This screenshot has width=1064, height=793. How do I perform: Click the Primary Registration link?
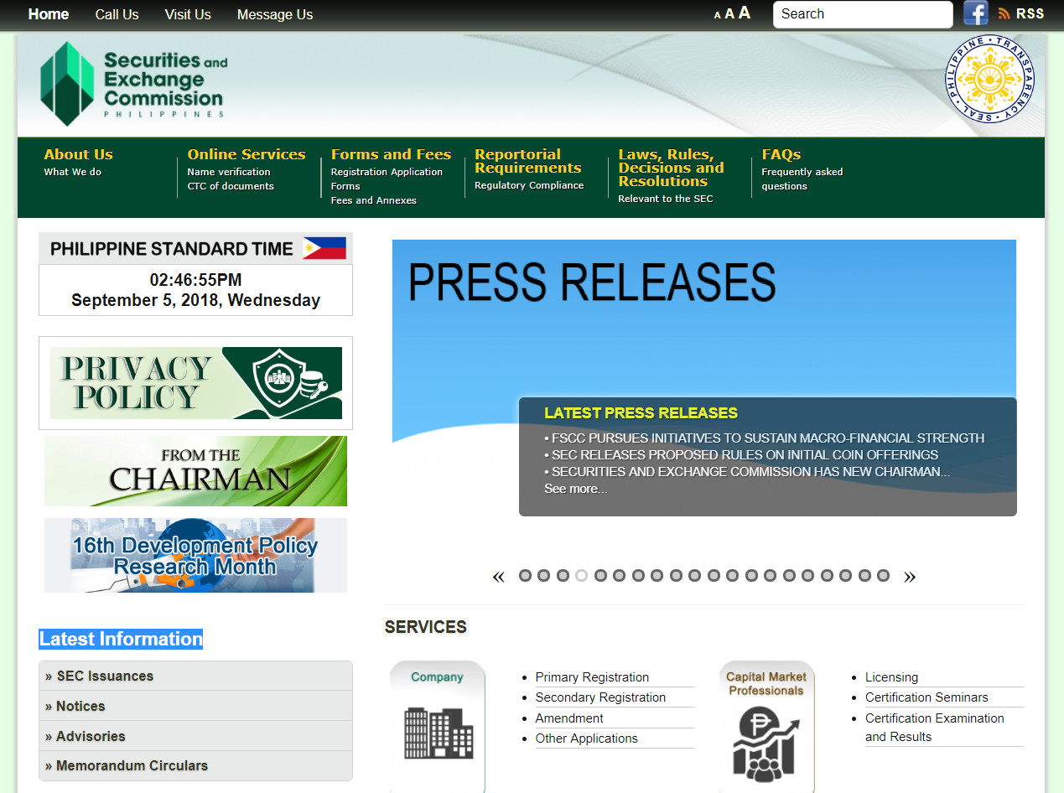(x=592, y=677)
